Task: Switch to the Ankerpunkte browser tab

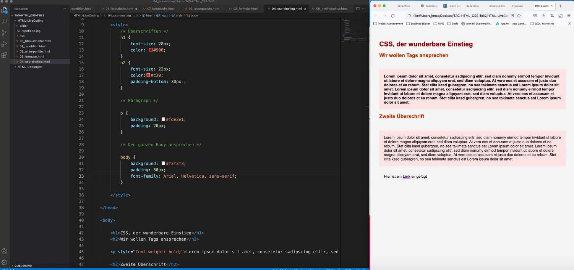Action: (x=497, y=6)
